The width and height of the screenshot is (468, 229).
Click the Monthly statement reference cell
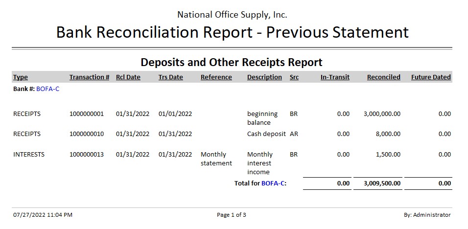click(216, 159)
